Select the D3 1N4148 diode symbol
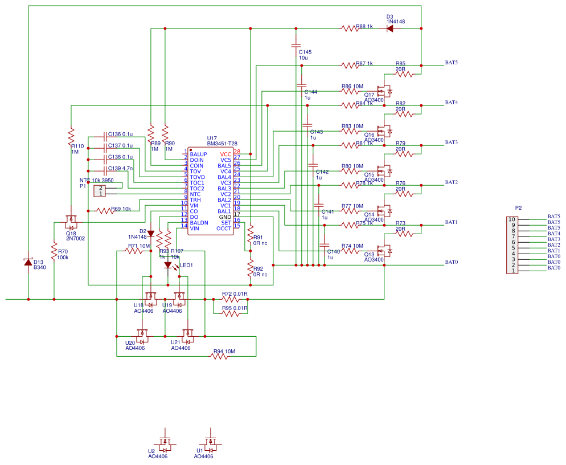The height and width of the screenshot is (465, 566). tap(390, 28)
